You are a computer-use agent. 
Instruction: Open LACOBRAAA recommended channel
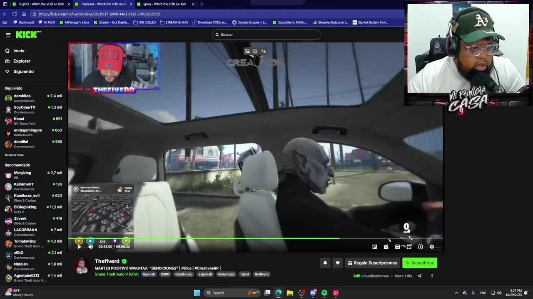click(33, 232)
